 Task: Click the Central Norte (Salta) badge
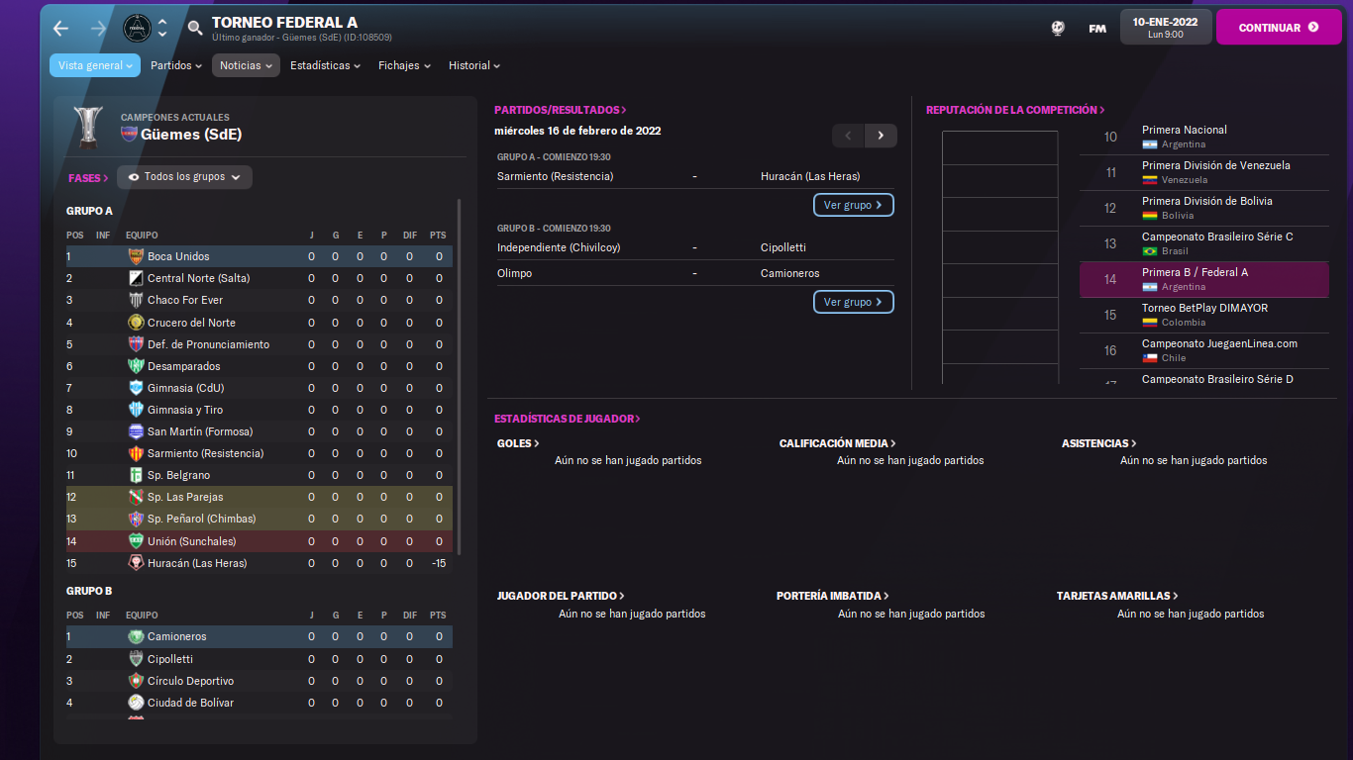(136, 278)
